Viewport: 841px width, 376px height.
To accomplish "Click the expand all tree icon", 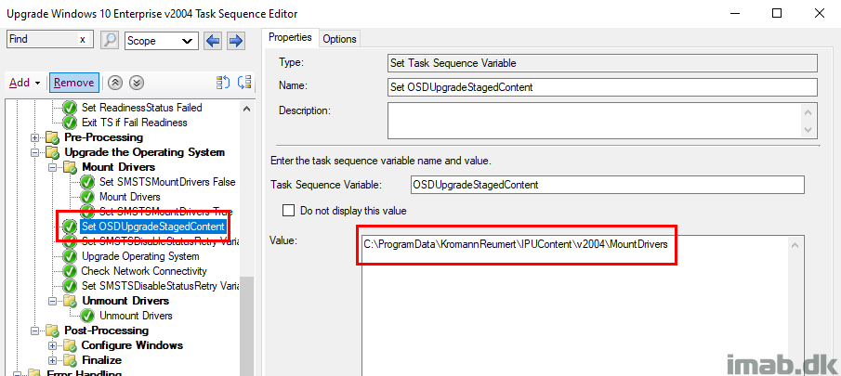I will tap(223, 83).
